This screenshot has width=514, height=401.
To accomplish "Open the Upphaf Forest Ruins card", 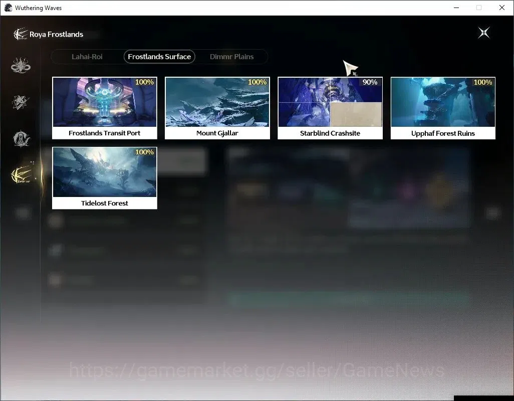I will [443, 108].
